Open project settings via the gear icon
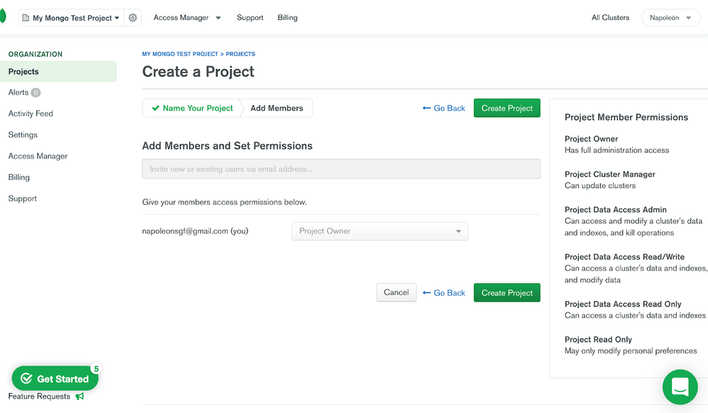708x413 pixels. (x=133, y=17)
